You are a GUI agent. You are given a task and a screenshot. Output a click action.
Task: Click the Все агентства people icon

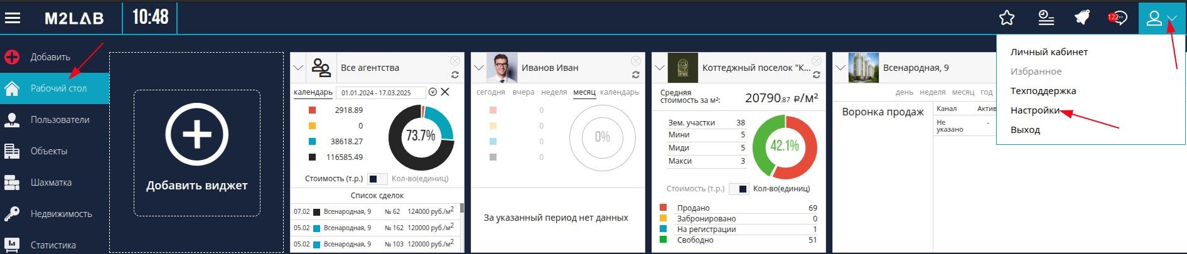(x=321, y=67)
